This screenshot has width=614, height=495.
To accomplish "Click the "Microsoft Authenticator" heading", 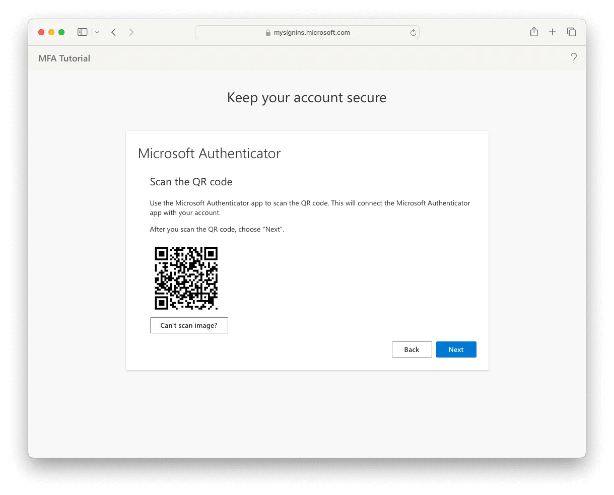I will 210,154.
